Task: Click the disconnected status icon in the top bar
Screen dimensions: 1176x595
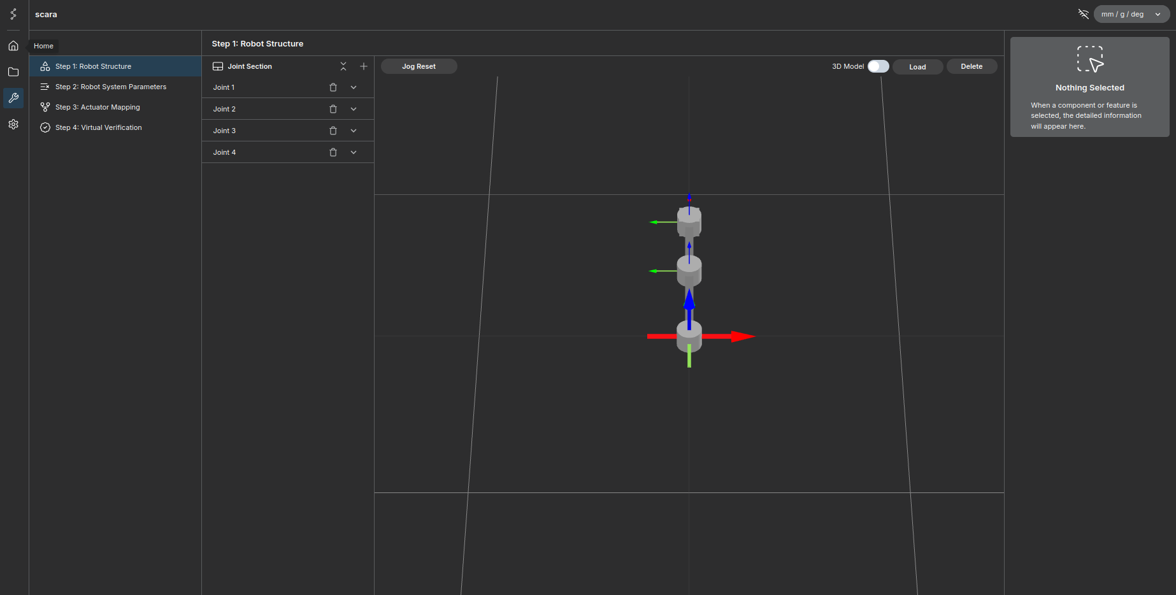Action: click(1083, 14)
